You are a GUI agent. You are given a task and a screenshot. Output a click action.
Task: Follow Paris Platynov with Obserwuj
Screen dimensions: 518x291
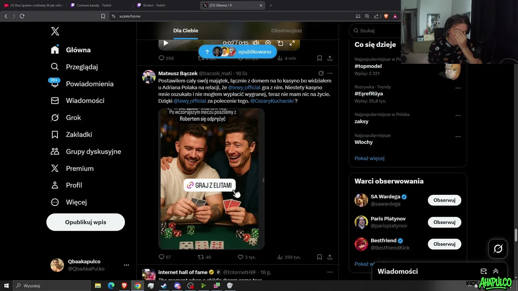444,222
